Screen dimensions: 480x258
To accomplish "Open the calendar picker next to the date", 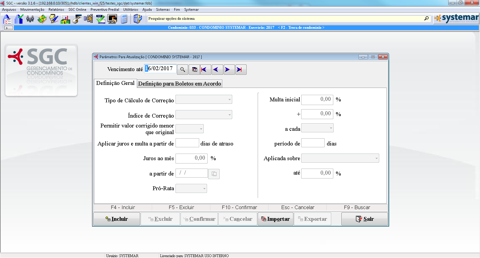I will click(x=194, y=70).
